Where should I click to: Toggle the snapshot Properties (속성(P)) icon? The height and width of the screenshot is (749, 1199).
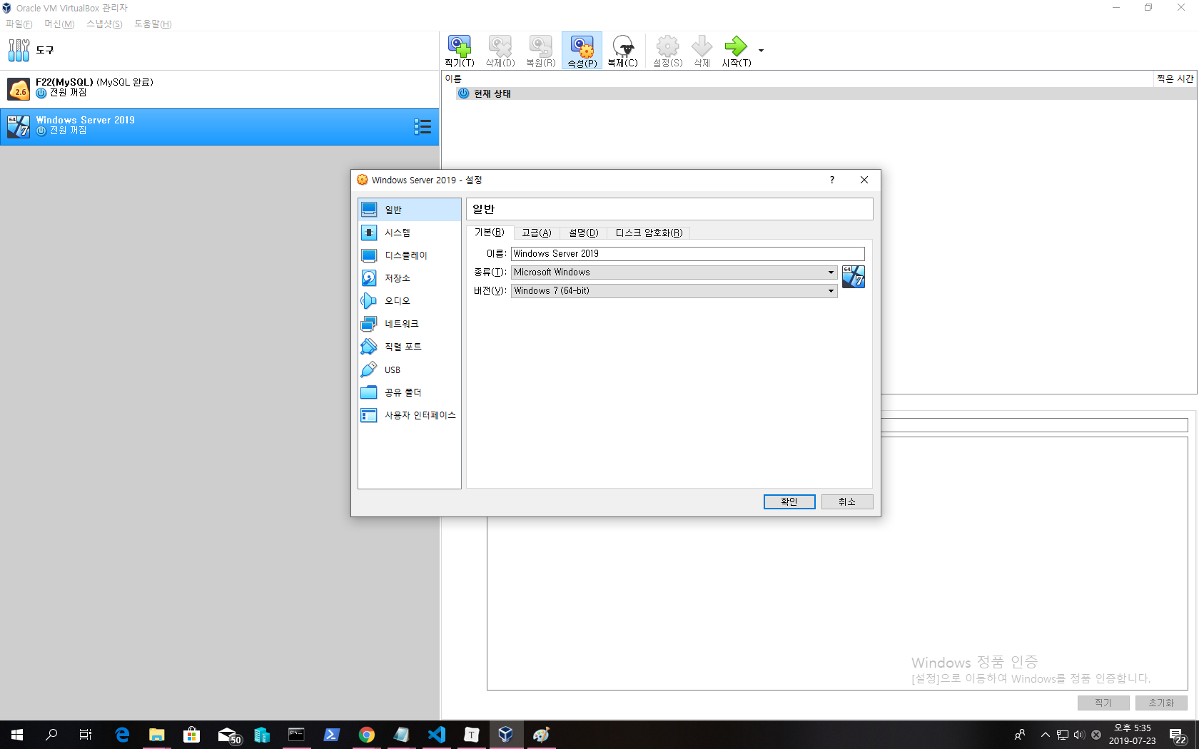[x=582, y=51]
